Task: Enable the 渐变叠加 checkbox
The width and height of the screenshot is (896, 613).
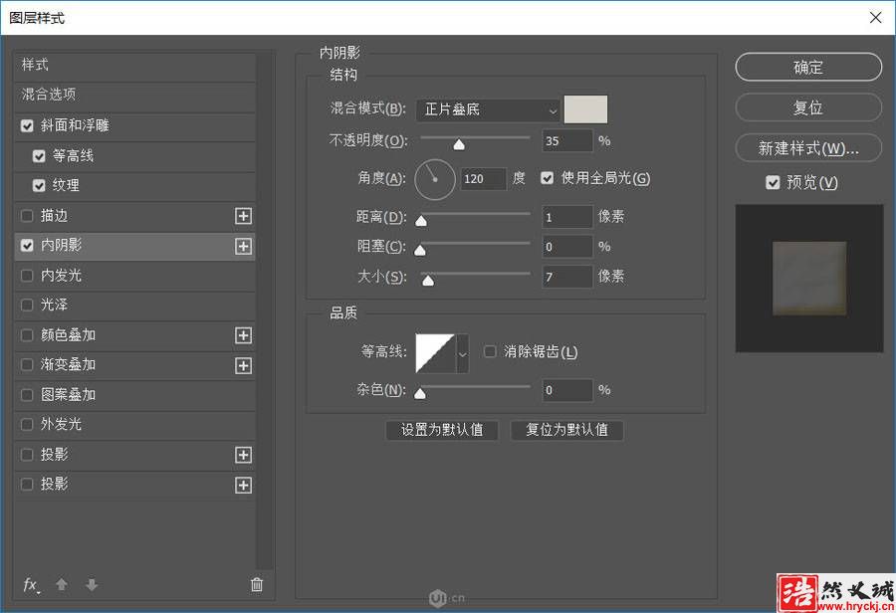Action: coord(27,365)
